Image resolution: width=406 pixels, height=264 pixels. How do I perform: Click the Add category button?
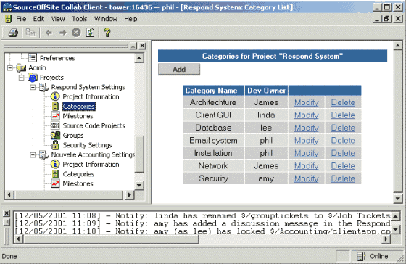[x=179, y=70]
